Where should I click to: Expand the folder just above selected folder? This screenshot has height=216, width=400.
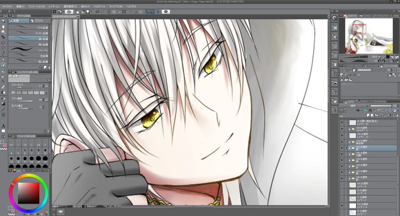coord(350,142)
